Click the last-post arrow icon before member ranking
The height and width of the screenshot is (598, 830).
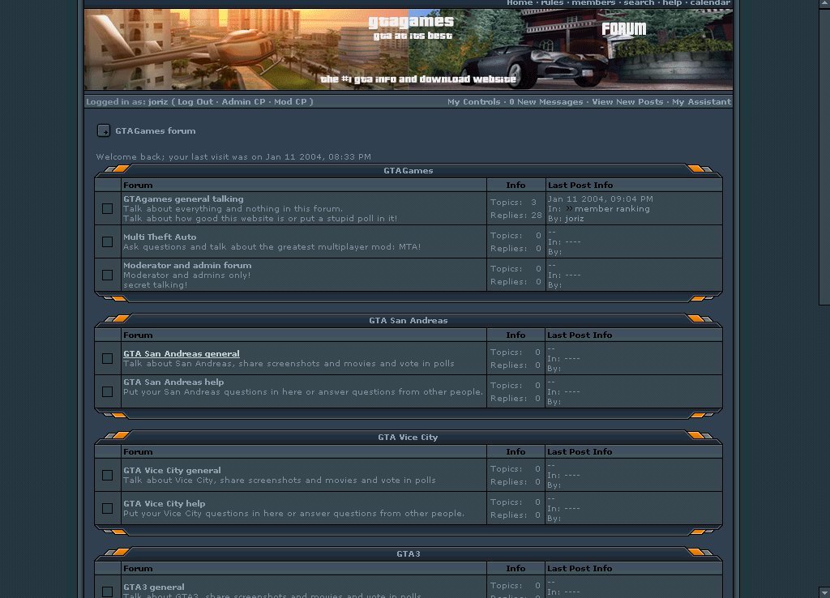pyautogui.click(x=569, y=208)
